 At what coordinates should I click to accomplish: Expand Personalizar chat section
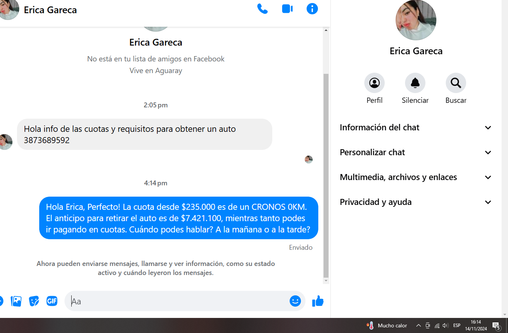click(x=416, y=152)
